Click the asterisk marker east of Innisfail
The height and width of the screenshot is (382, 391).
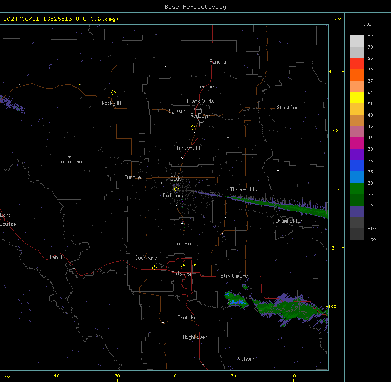[228, 137]
